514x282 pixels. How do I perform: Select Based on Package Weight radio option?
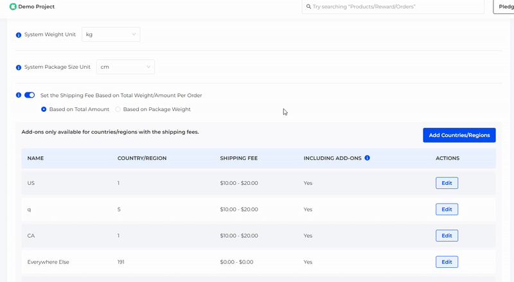pyautogui.click(x=118, y=109)
